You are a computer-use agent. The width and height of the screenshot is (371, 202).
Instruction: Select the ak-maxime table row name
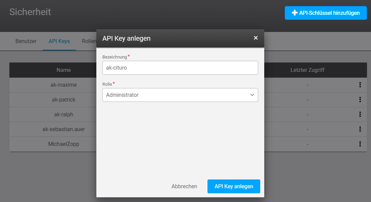pyautogui.click(x=63, y=85)
